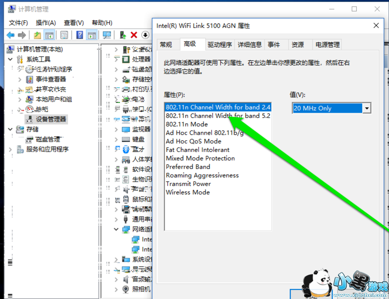This screenshot has width=389, height=299.
Task: Click the Back arrow toolbar icon
Action: pos(10,35)
